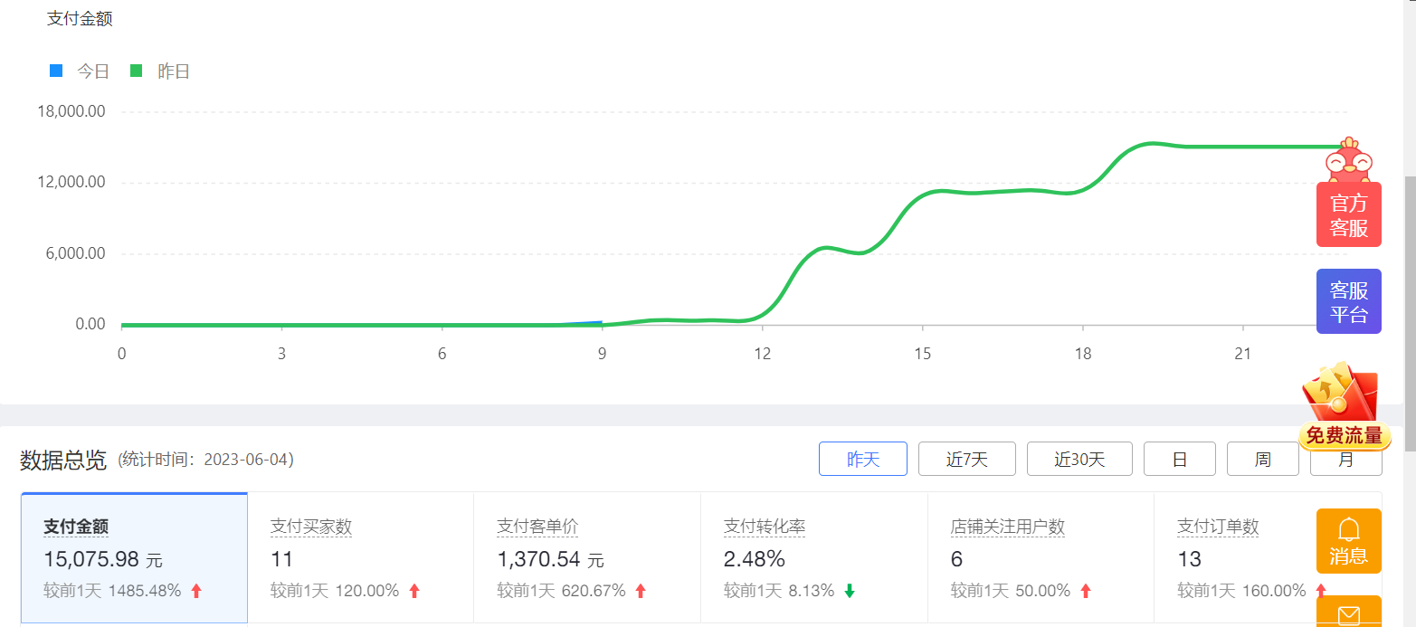Select the 支付订单数 metric card
This screenshot has height=627, width=1416.
coord(1240,558)
